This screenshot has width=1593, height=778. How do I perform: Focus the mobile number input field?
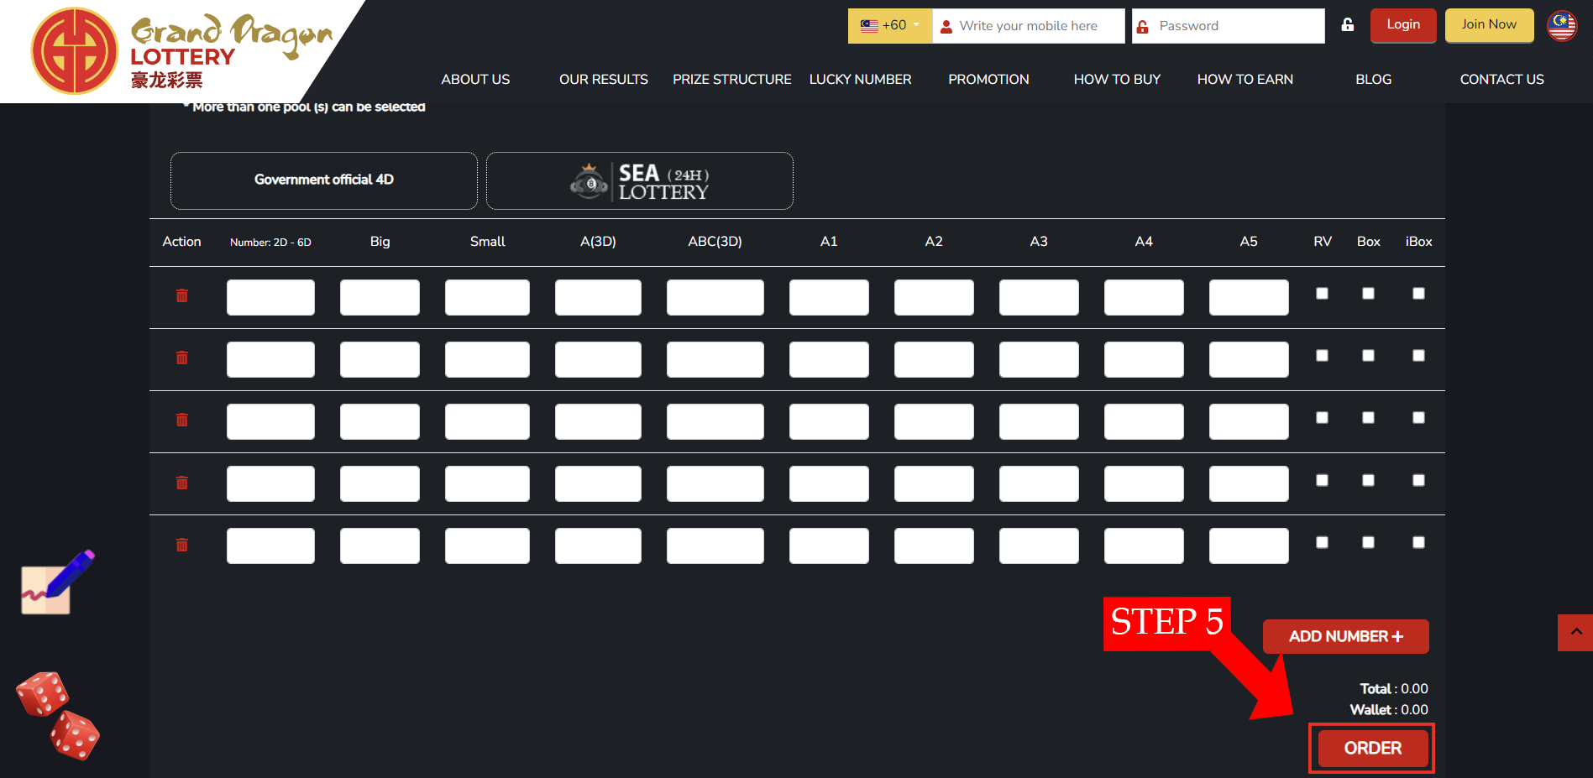[1037, 26]
